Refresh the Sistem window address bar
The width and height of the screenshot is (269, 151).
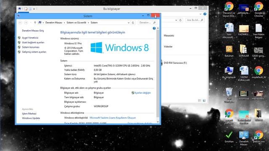[133, 23]
